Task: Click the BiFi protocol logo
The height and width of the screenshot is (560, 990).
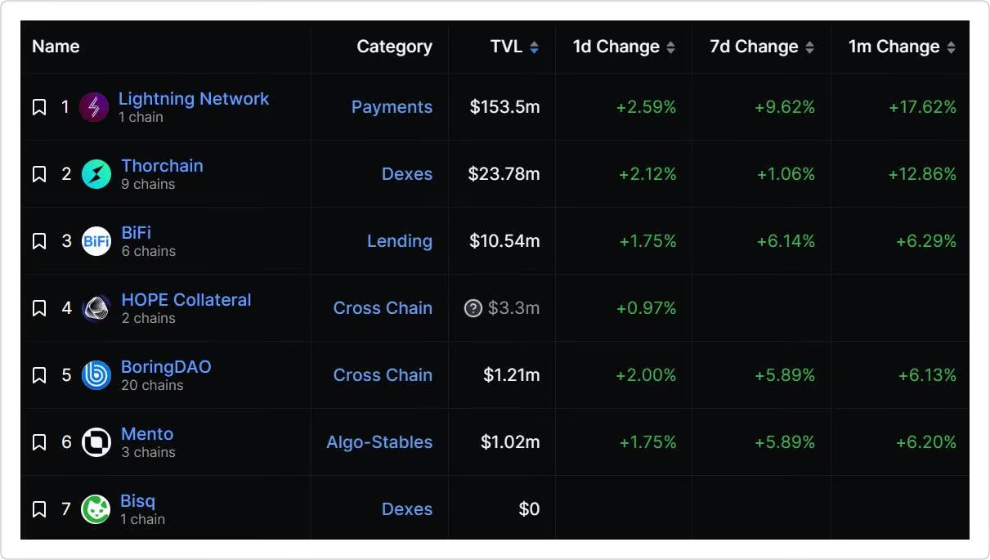Action: 96,241
